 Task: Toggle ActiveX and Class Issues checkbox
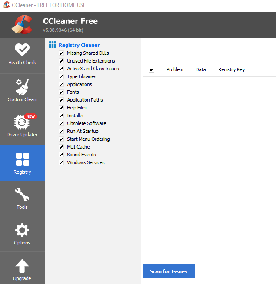pyautogui.click(x=61, y=69)
